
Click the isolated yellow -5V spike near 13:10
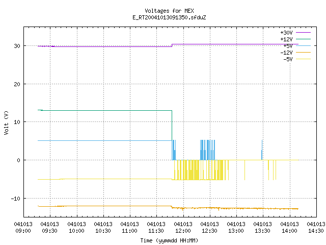(244, 170)
